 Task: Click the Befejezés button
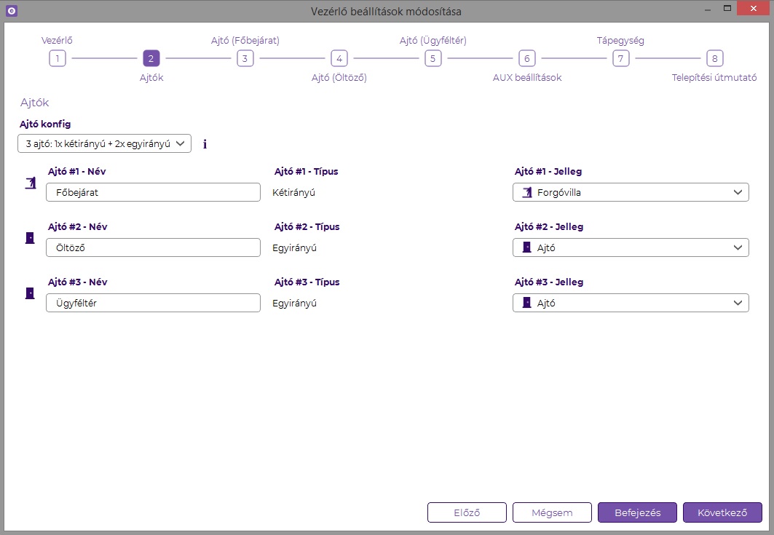point(637,512)
